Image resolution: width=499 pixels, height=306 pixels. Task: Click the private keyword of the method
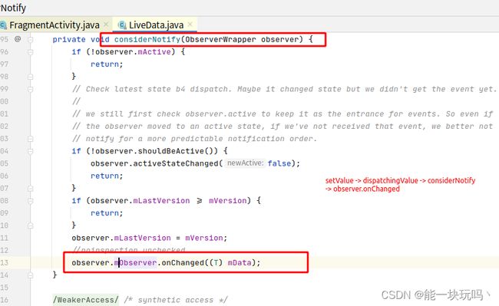[x=69, y=39]
